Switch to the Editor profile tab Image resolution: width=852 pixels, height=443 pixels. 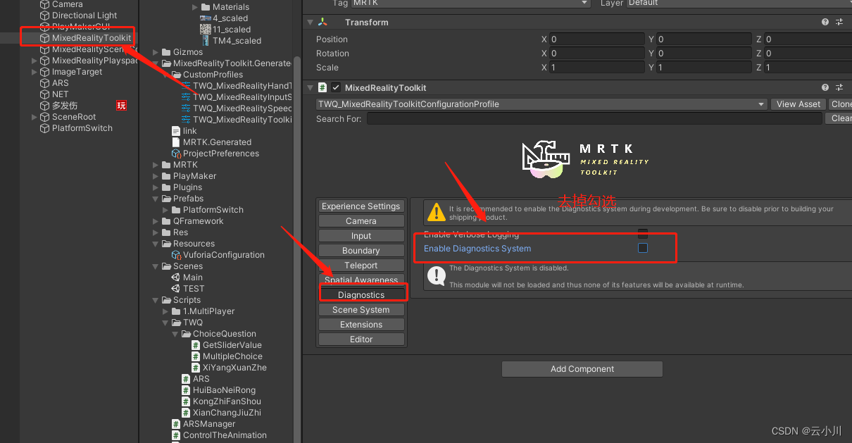click(x=361, y=339)
